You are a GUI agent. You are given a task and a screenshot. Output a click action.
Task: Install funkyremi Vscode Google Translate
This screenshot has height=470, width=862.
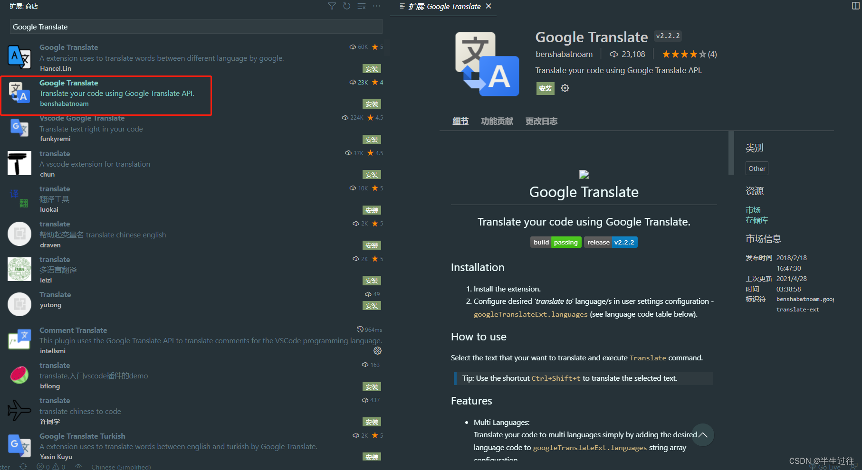point(372,140)
